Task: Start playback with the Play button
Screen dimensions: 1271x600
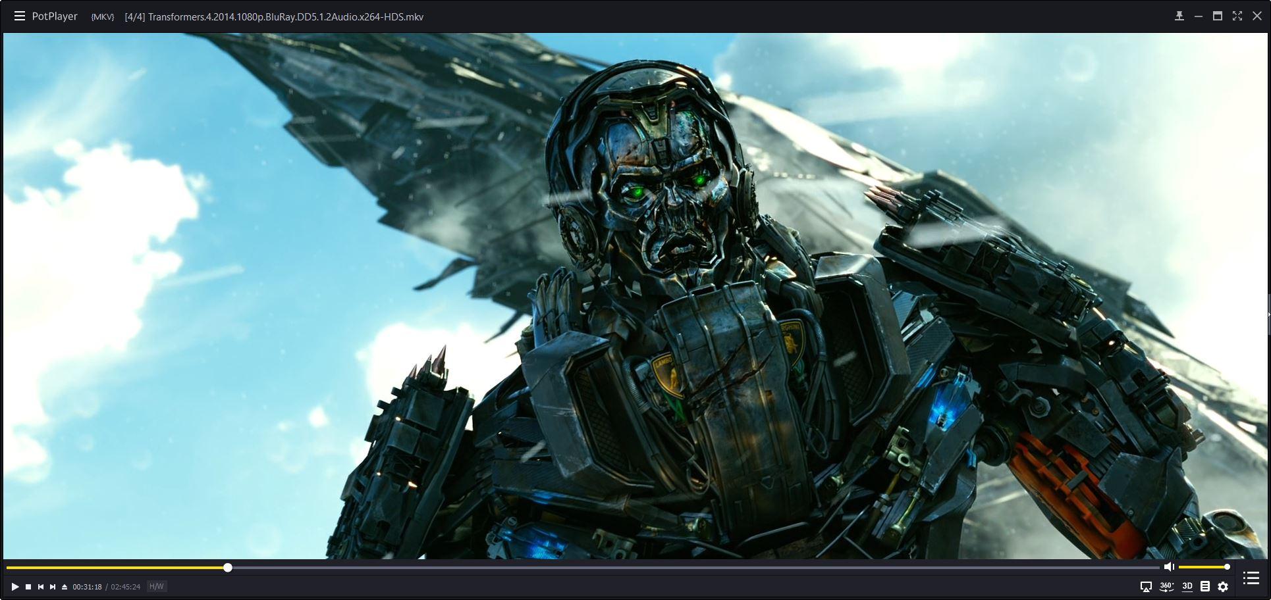Action: pyautogui.click(x=14, y=587)
